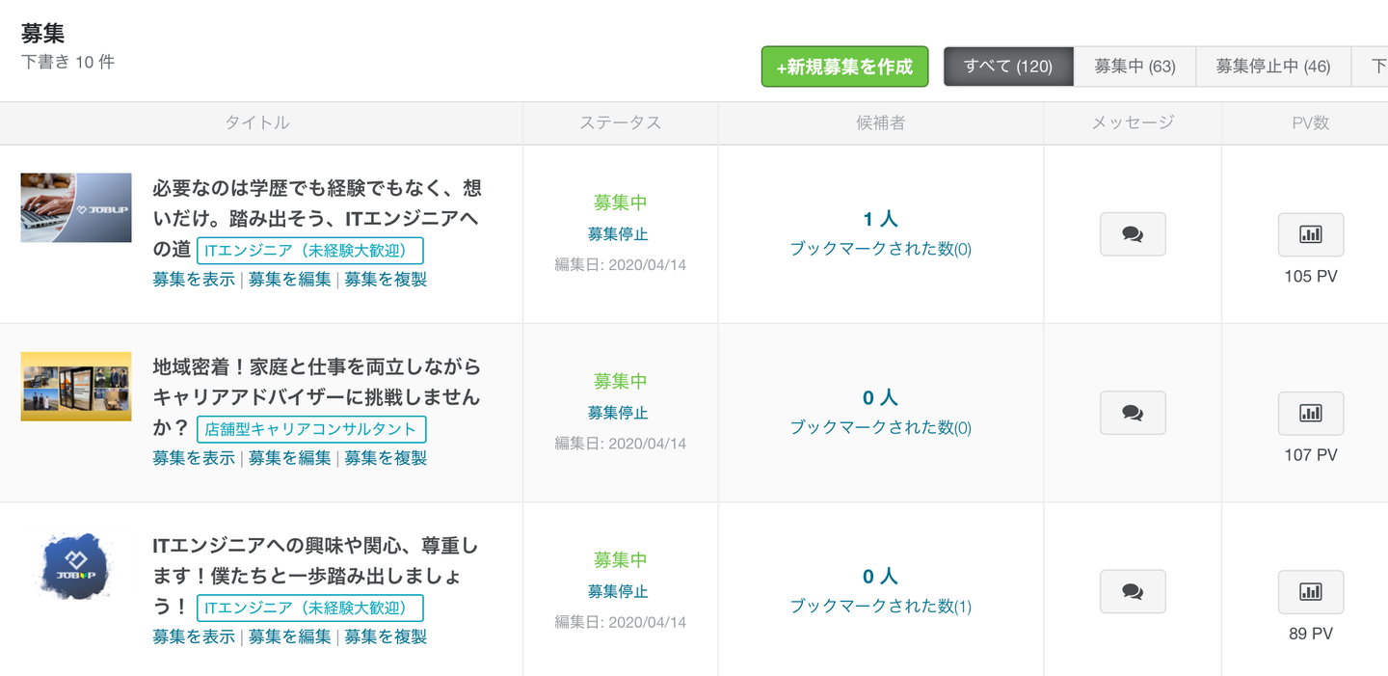Click 募集を編集 on the first listing

click(289, 280)
